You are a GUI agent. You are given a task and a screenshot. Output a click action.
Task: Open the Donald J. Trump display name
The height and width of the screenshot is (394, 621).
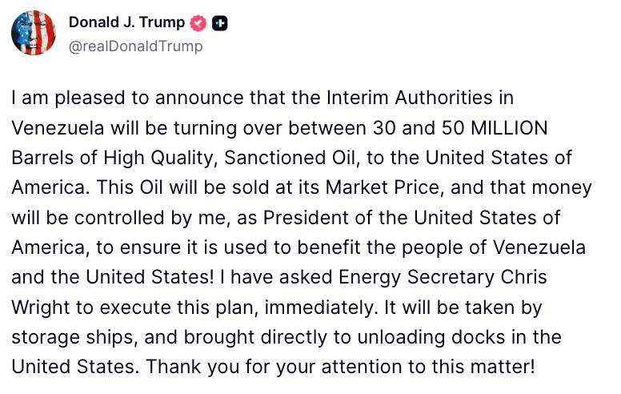(x=126, y=23)
